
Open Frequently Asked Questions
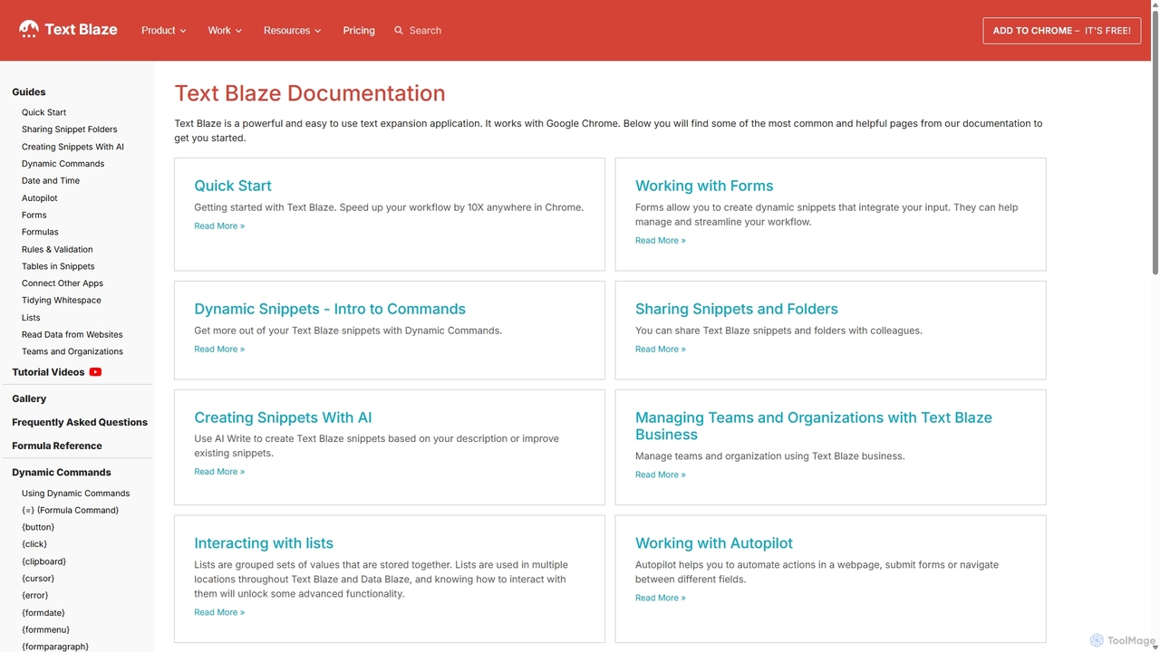(80, 422)
